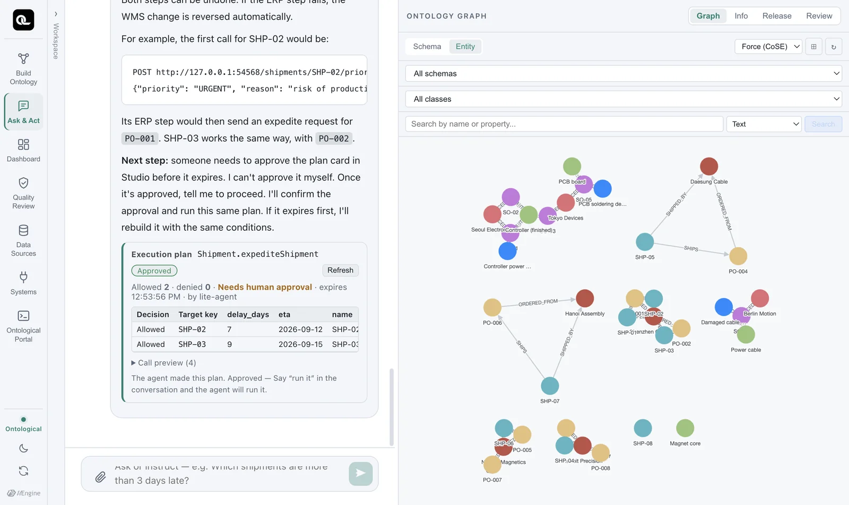Viewport: 849px width, 505px height.
Task: Click the Search button in graph panel
Action: [823, 124]
